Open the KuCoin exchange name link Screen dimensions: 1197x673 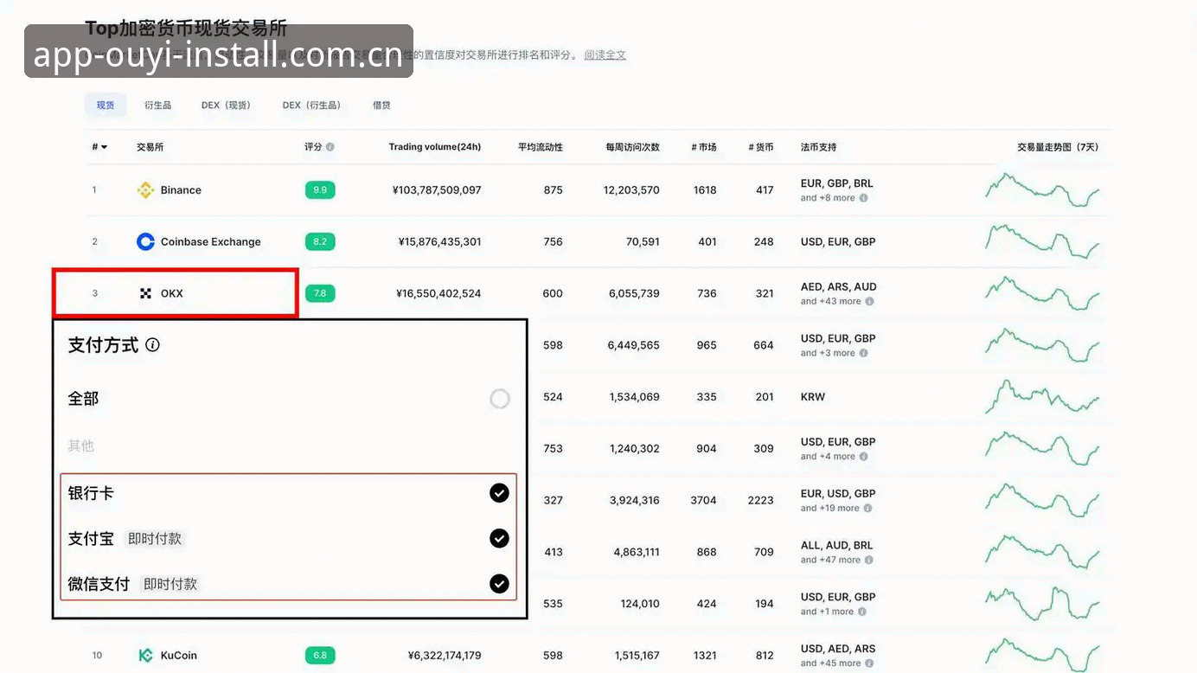[x=179, y=655]
